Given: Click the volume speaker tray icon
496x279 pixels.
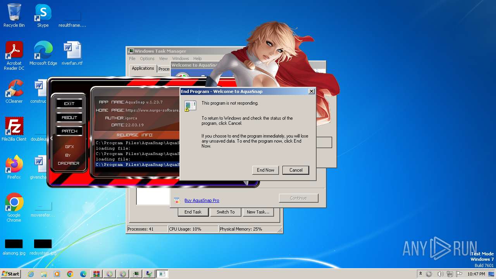Looking at the screenshot, I should coord(440,274).
